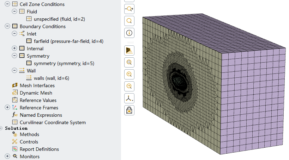Click the Controls tools icon
This screenshot has width=289, height=160.
click(15, 142)
